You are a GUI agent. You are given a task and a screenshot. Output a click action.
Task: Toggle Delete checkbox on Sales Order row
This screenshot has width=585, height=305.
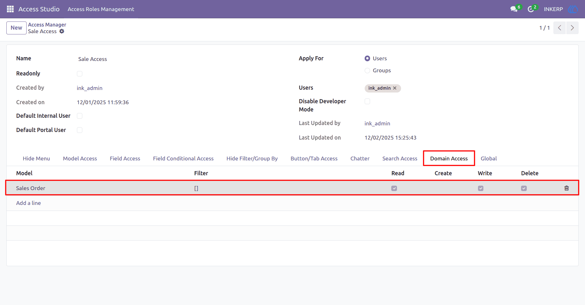pyautogui.click(x=524, y=188)
